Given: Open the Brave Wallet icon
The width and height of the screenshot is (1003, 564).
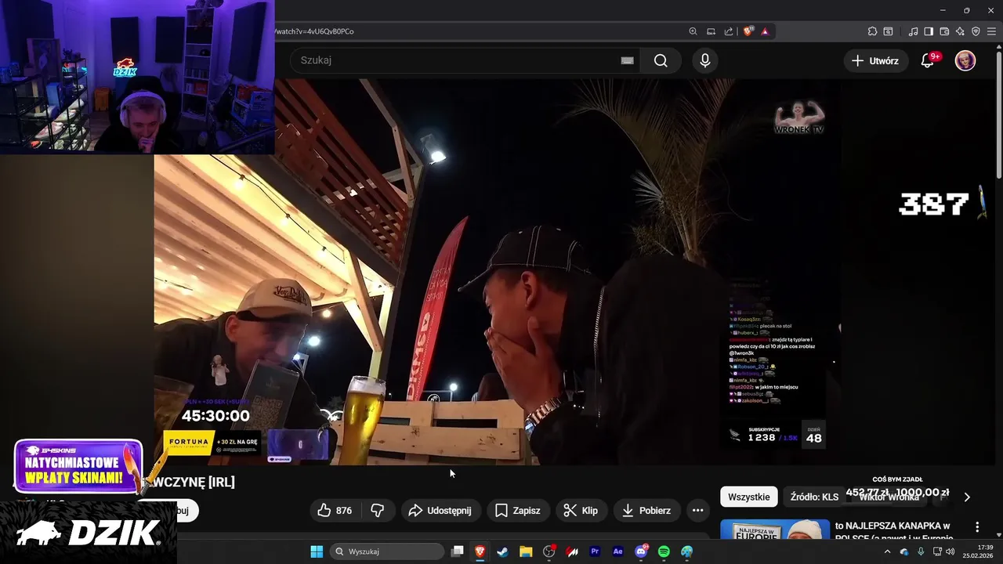Looking at the screenshot, I should (x=944, y=31).
